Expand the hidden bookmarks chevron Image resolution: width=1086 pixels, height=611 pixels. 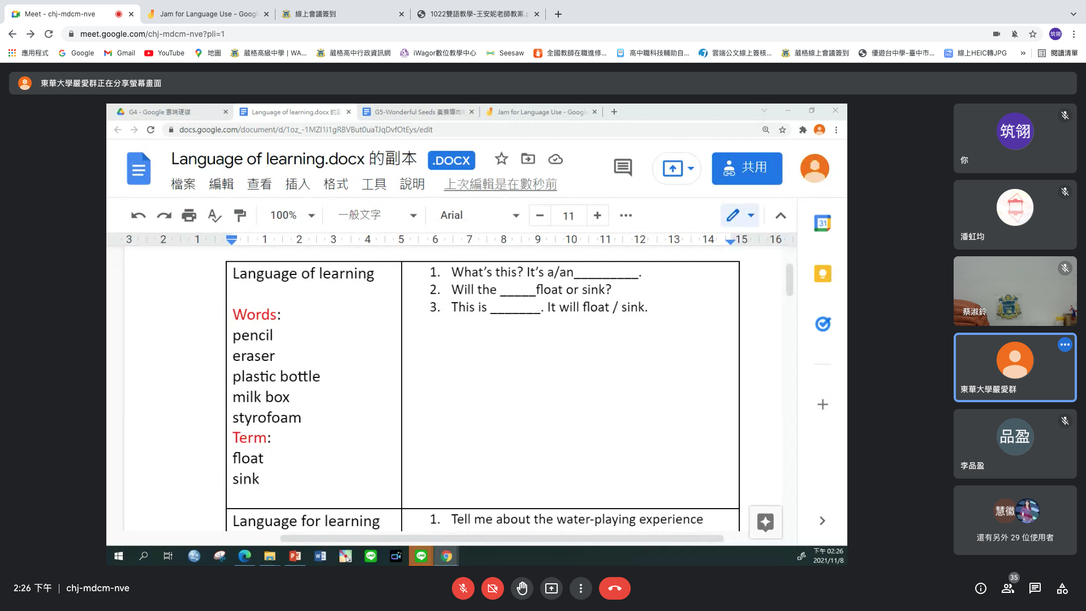click(1023, 53)
